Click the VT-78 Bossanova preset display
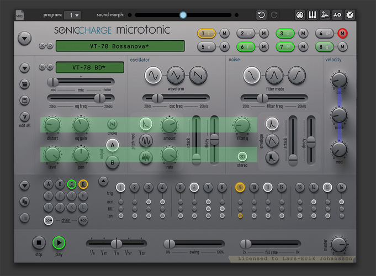The height and width of the screenshot is (276, 376). click(x=120, y=46)
